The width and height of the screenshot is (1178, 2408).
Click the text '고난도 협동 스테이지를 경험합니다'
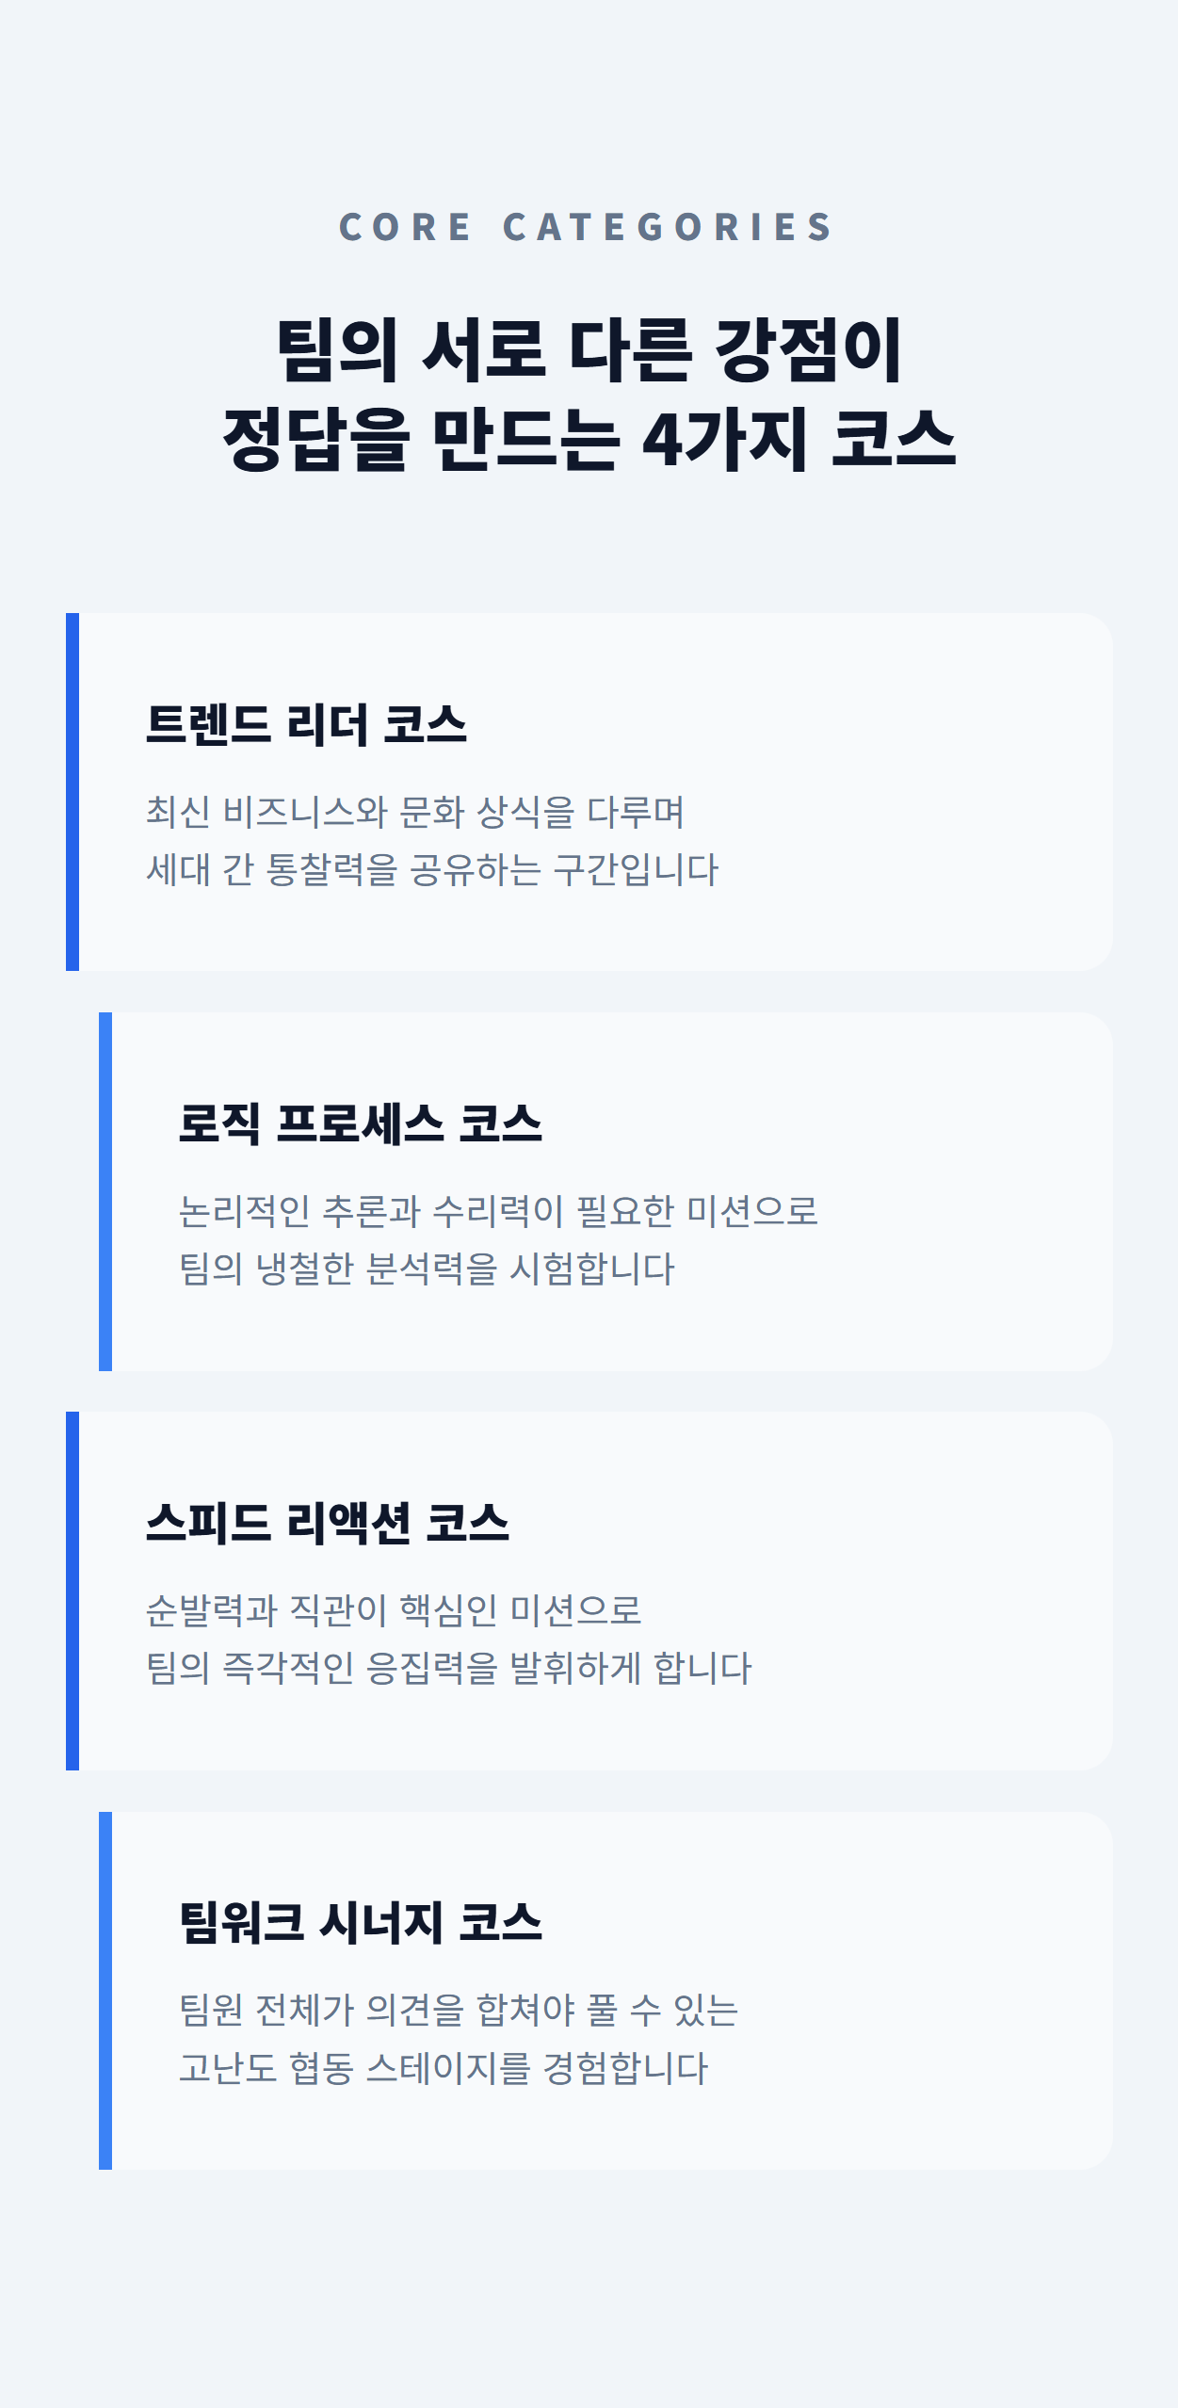click(444, 2068)
